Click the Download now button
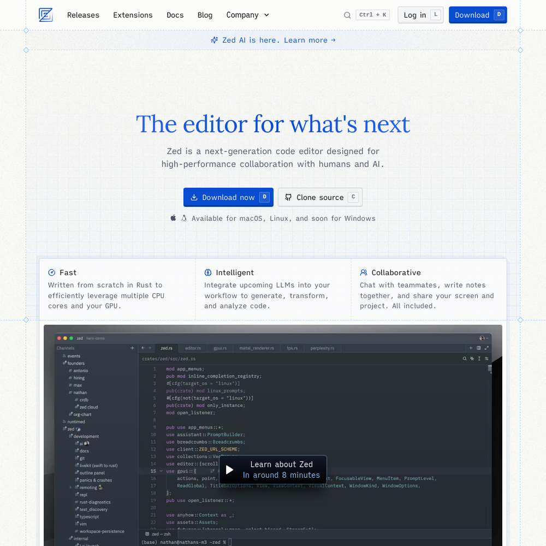This screenshot has width=546, height=546. [228, 197]
